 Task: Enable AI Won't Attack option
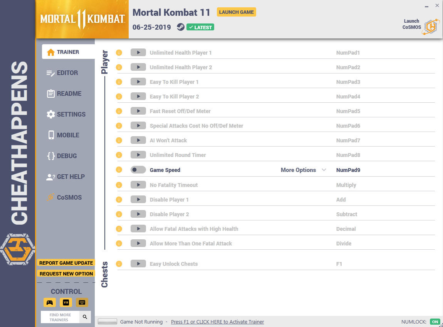click(138, 140)
